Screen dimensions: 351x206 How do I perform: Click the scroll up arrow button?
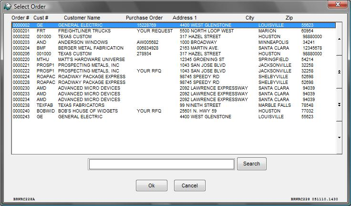tap(339, 39)
